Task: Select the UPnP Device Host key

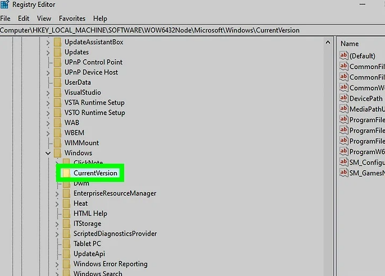Action: click(91, 72)
